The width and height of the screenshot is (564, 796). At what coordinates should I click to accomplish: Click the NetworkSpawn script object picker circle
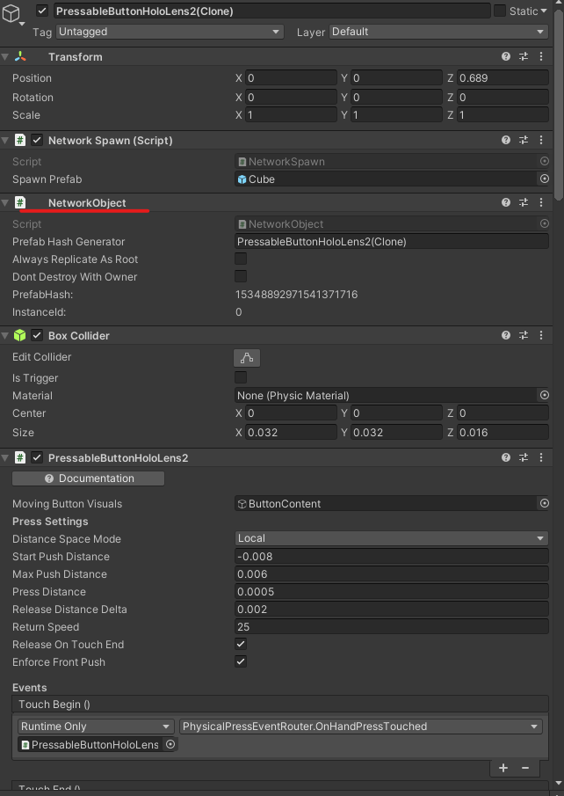[545, 161]
